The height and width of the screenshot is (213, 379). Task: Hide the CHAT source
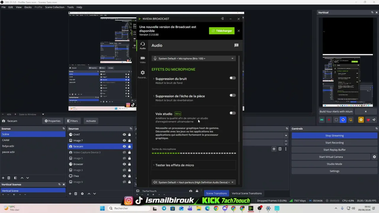[124, 135]
